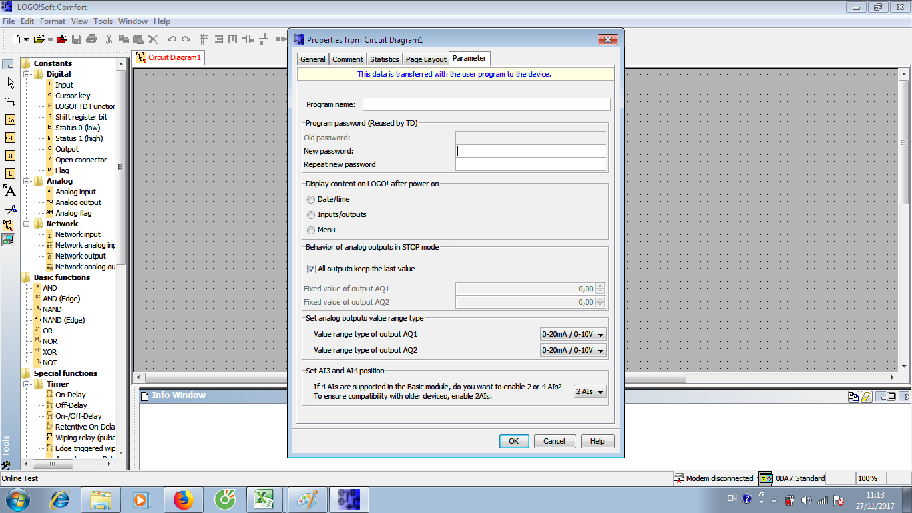Select Date/time display radio button
Image resolution: width=912 pixels, height=513 pixels.
click(311, 200)
